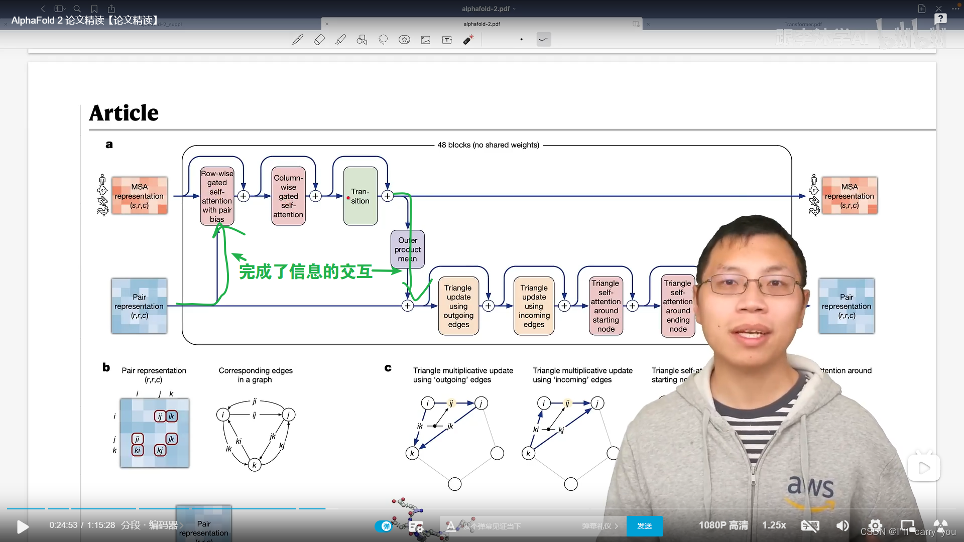
Task: Open danmaku etiquette link
Action: tap(599, 526)
